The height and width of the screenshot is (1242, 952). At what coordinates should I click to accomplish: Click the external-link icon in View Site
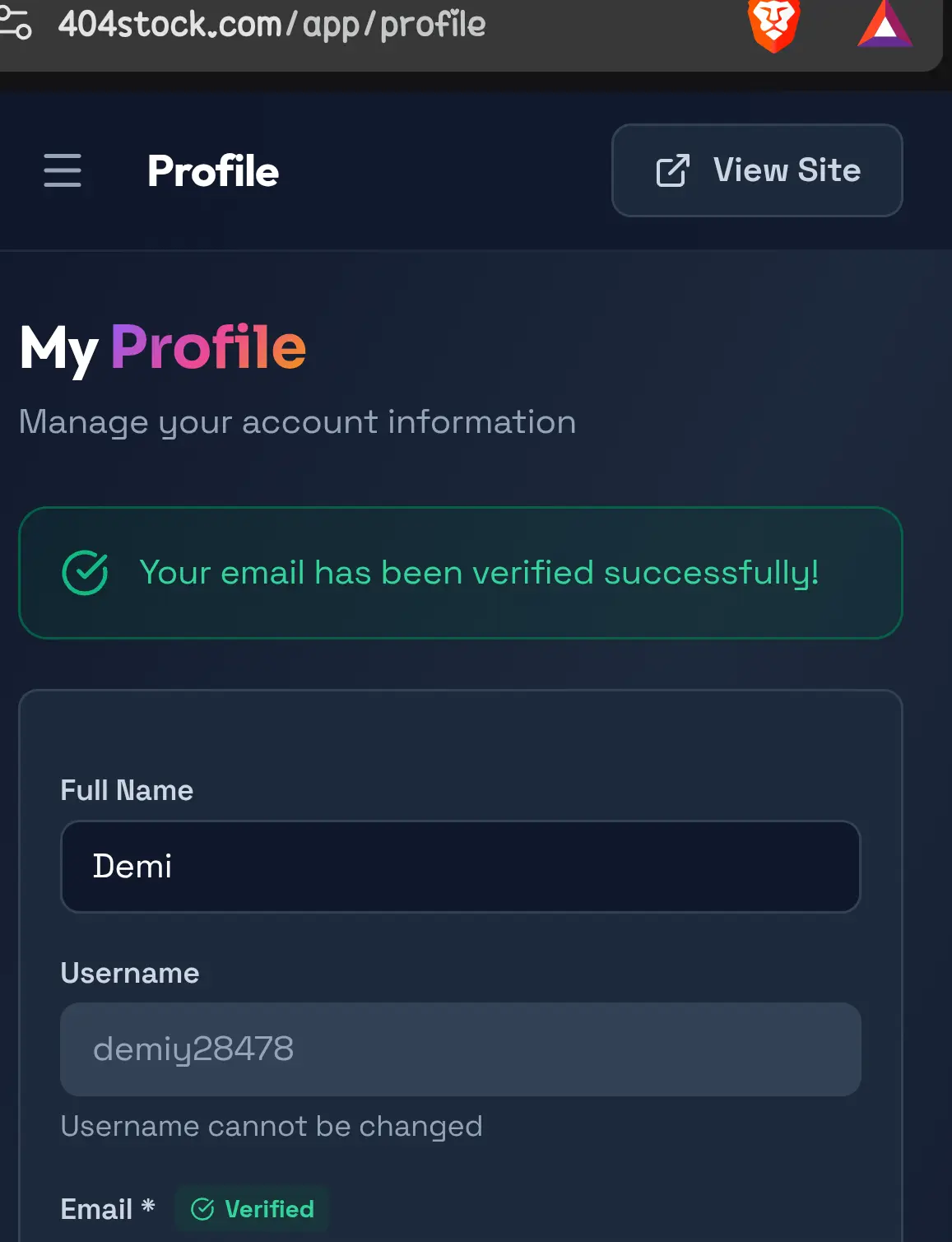(672, 170)
